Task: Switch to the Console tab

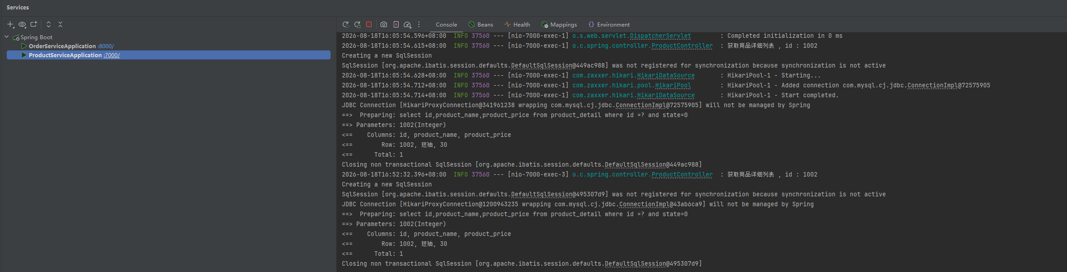Action: click(446, 25)
